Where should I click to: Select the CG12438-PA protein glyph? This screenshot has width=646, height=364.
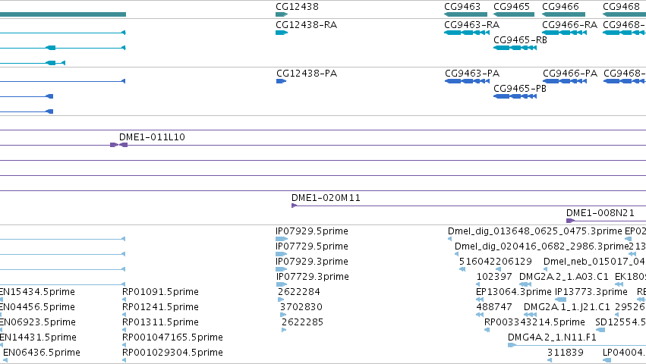(281, 81)
